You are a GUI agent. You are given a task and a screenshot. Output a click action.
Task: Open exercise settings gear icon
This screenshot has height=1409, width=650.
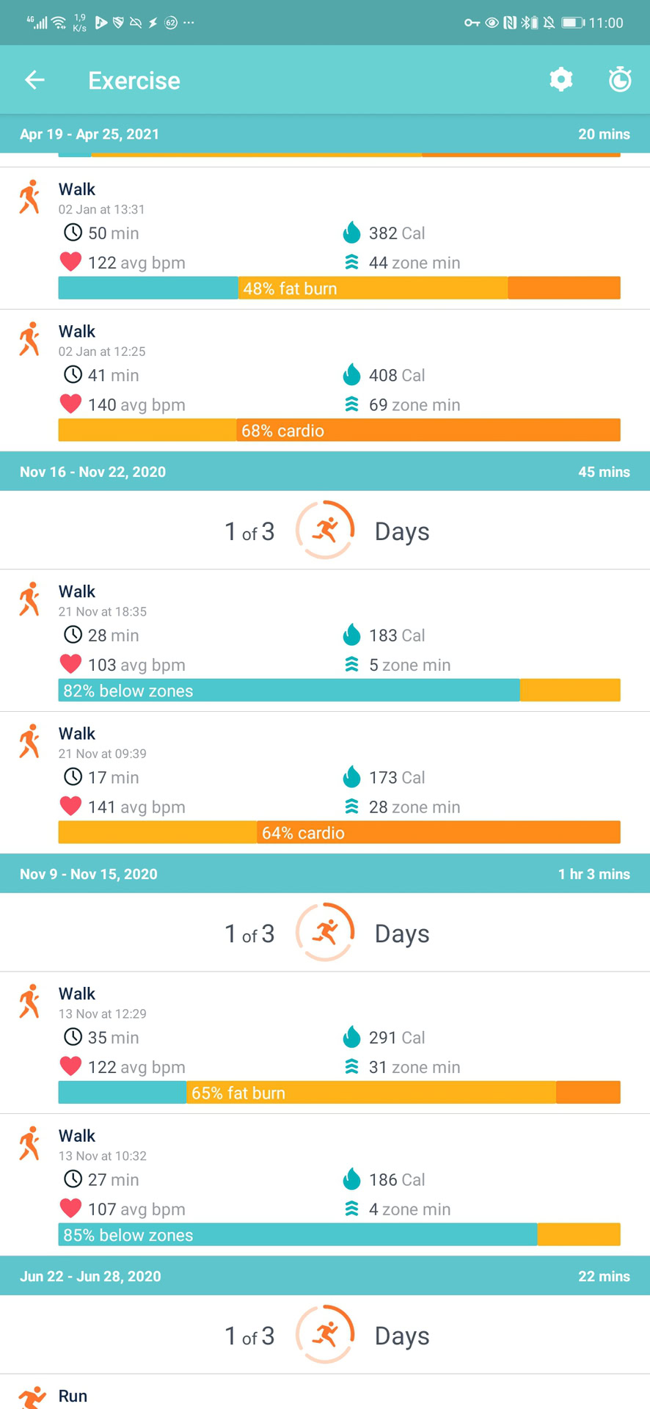(561, 80)
